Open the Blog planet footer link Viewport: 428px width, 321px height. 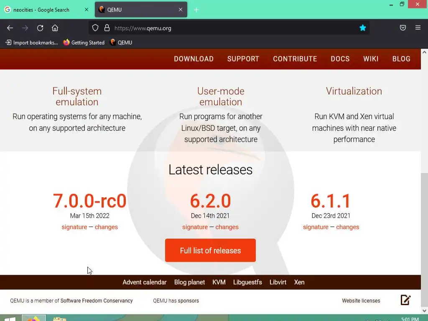click(x=189, y=282)
